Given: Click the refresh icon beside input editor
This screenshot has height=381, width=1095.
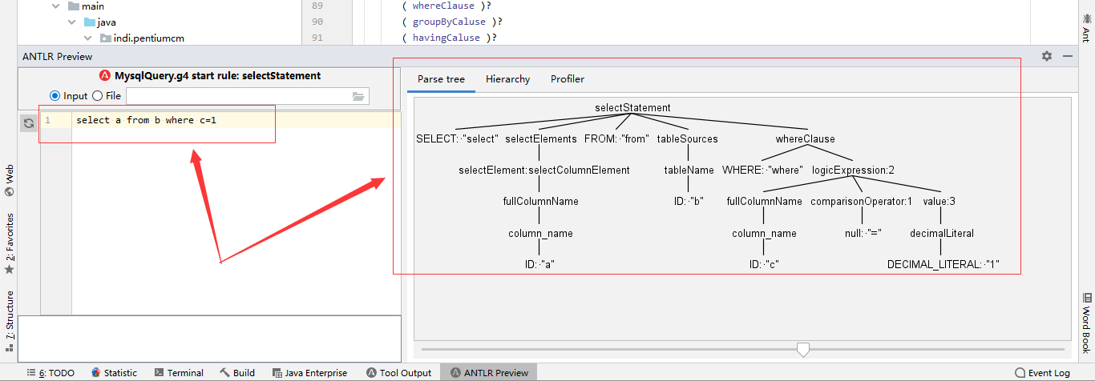Looking at the screenshot, I should point(29,123).
